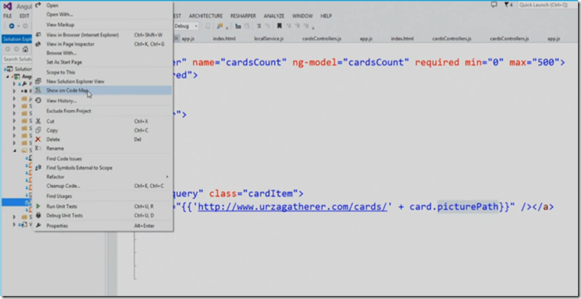Screen dimensions: 581x299
Task: Click the feedback speech bubble icon
Action: tap(494, 5)
